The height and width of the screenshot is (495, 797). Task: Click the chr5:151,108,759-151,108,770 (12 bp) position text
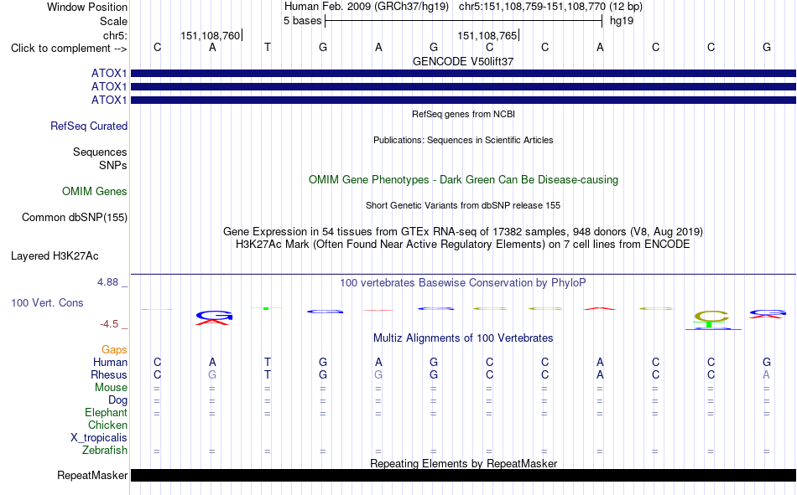pyautogui.click(x=550, y=7)
